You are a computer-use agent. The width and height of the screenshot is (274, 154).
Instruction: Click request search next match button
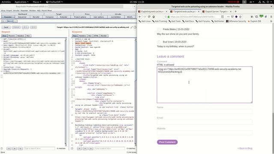point(20,148)
